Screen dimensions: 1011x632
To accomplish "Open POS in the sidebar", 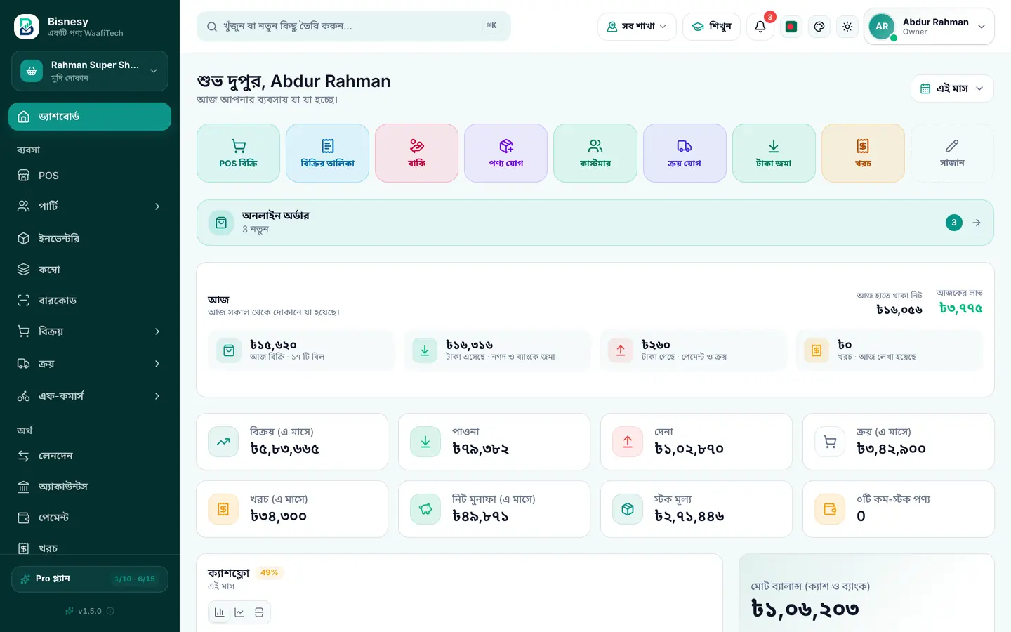I will coord(90,176).
